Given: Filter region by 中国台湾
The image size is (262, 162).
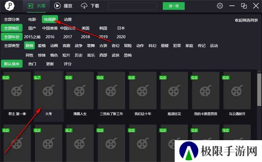Looking at the screenshot, I should click(x=68, y=28).
